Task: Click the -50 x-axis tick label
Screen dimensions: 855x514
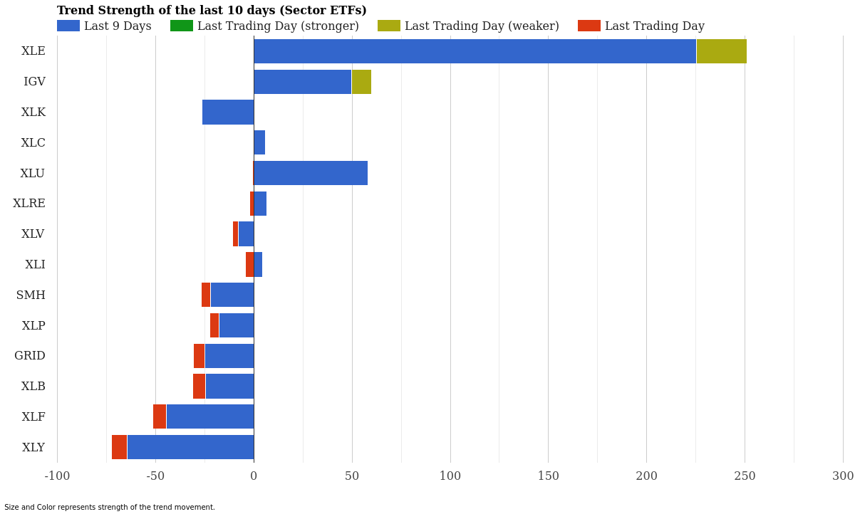Action: [x=155, y=476]
